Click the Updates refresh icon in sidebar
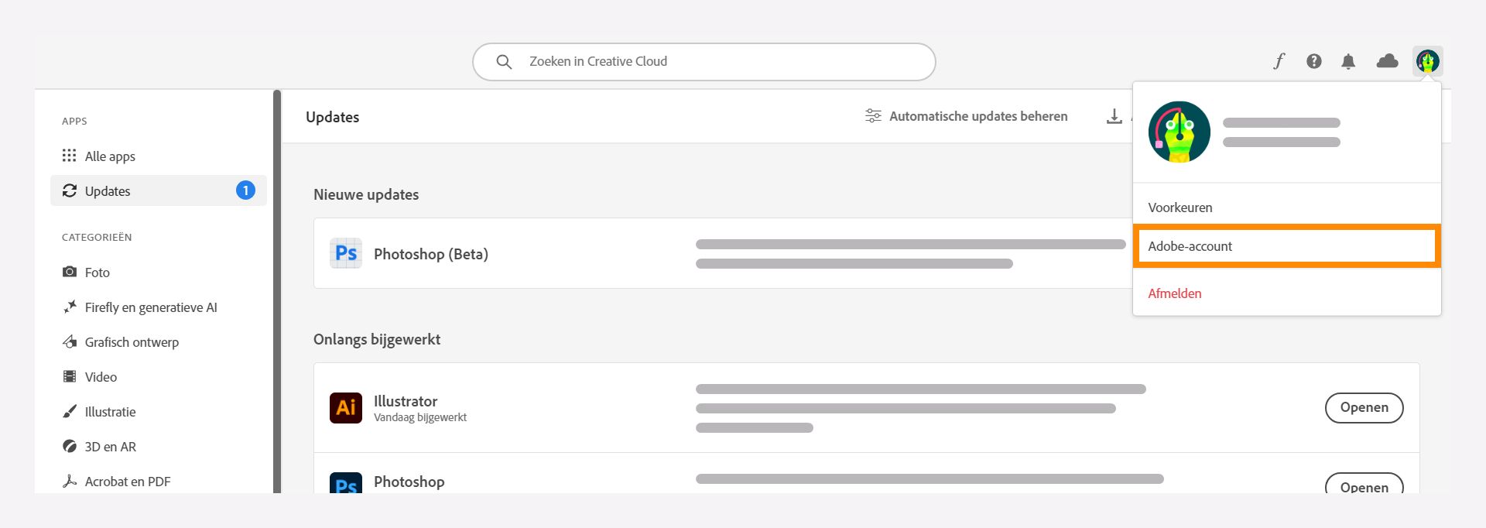The height and width of the screenshot is (528, 1486). 70,190
